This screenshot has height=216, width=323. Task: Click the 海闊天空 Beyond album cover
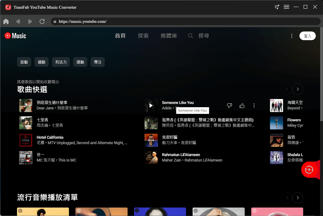pyautogui.click(x=276, y=105)
